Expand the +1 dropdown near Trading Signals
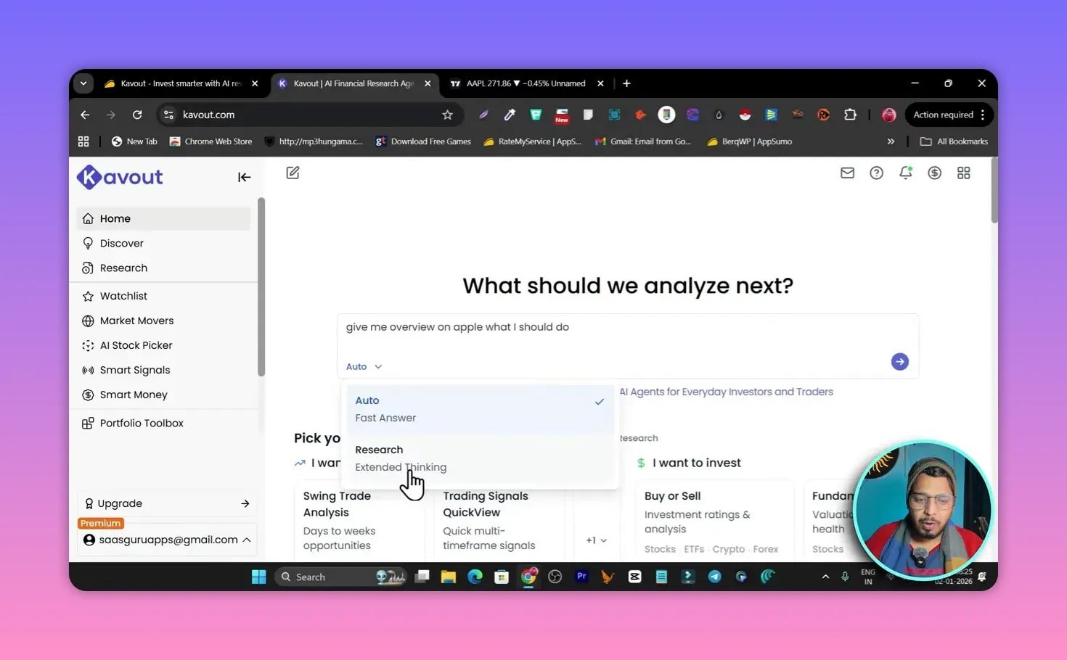The height and width of the screenshot is (660, 1067). (x=595, y=540)
